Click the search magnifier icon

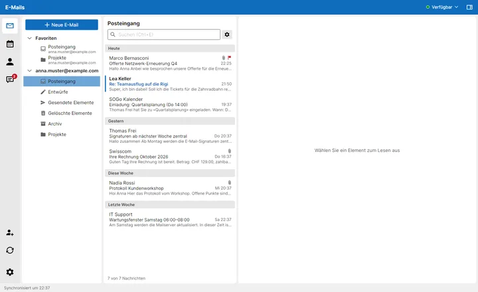point(113,35)
